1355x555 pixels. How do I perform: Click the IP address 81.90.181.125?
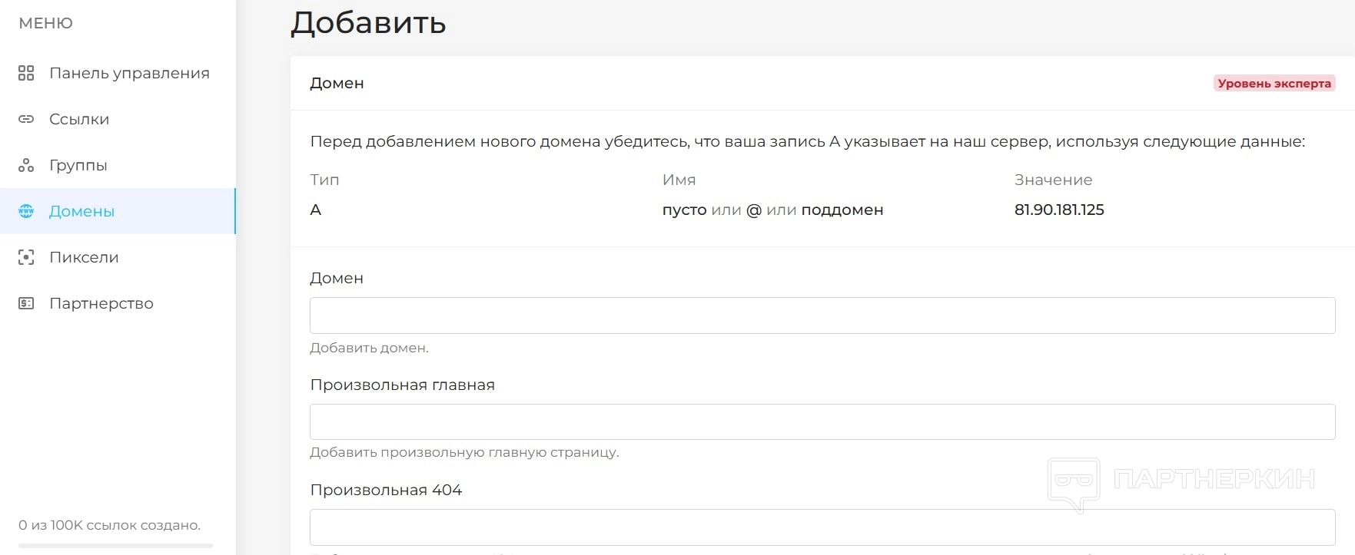(1059, 210)
